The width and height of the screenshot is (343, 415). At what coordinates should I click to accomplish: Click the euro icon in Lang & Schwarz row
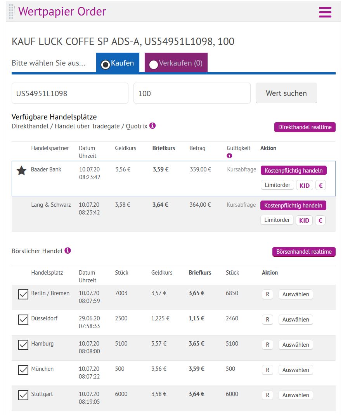(320, 220)
